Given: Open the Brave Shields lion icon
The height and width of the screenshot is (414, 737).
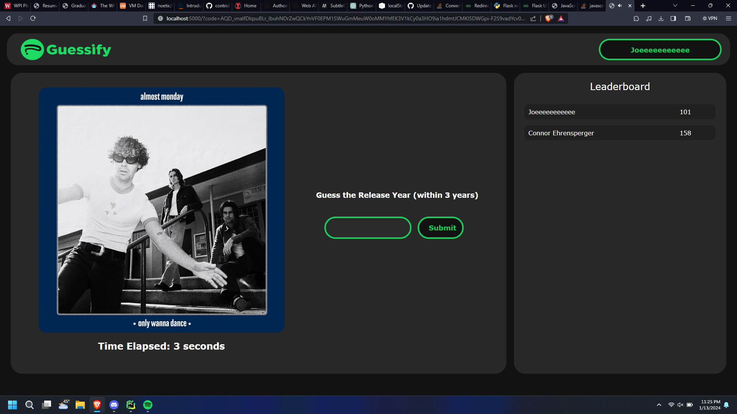Looking at the screenshot, I should pos(549,18).
